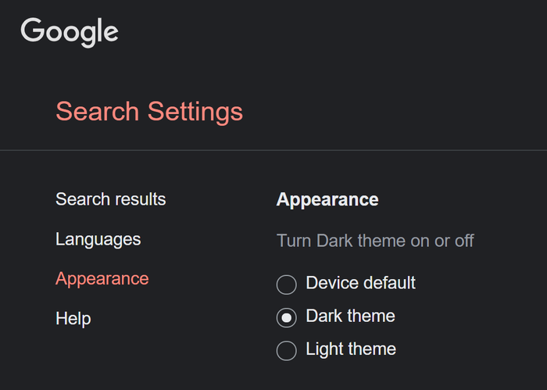Click the word "Search" in page title
Screen dimensions: 547x390
tap(98, 112)
